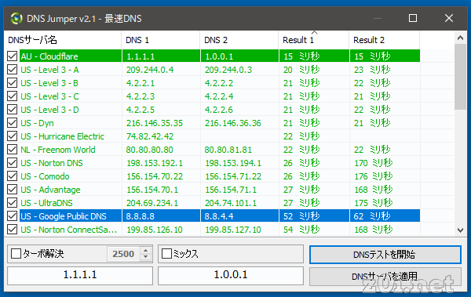Uncheck the US - Advantage checkbox
Screen dimensions: 471x297
pyautogui.click(x=12, y=190)
